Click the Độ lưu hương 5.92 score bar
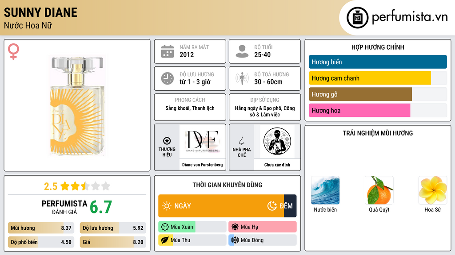 (113, 228)
